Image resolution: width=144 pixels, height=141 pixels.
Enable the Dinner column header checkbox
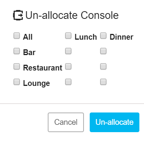click(103, 35)
